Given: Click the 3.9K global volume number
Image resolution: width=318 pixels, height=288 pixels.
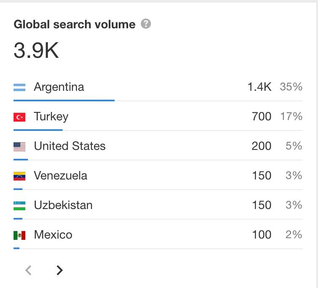Looking at the screenshot, I should coord(36,50).
